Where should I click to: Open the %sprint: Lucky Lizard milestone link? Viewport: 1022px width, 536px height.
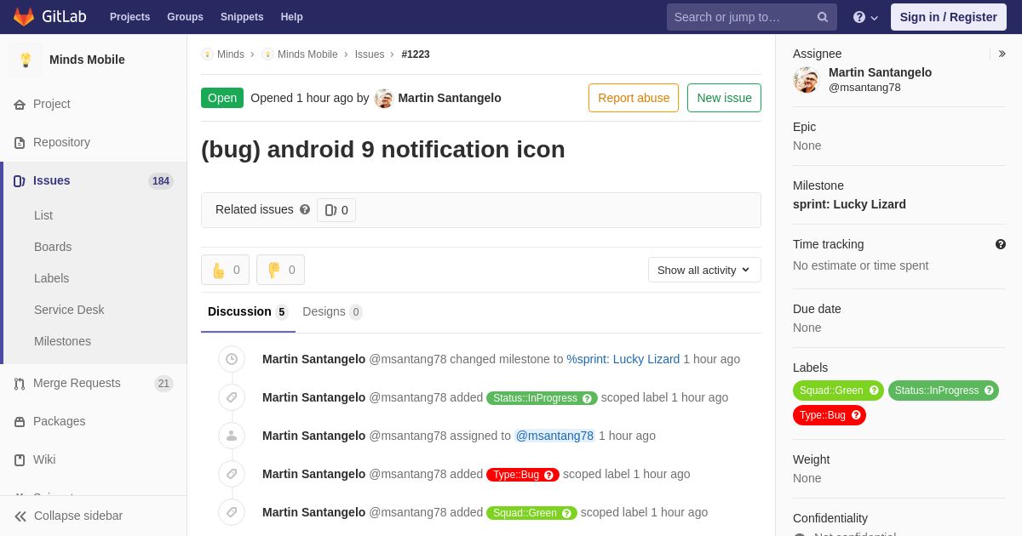click(623, 359)
